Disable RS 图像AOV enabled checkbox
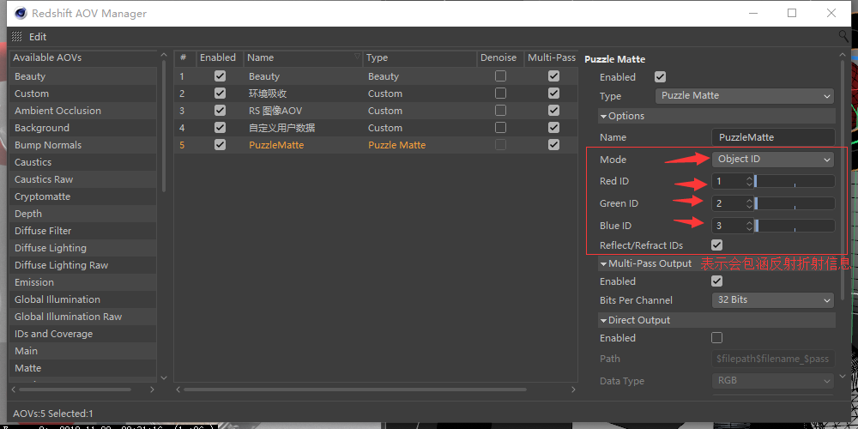Image resolution: width=858 pixels, height=429 pixels. click(x=220, y=111)
